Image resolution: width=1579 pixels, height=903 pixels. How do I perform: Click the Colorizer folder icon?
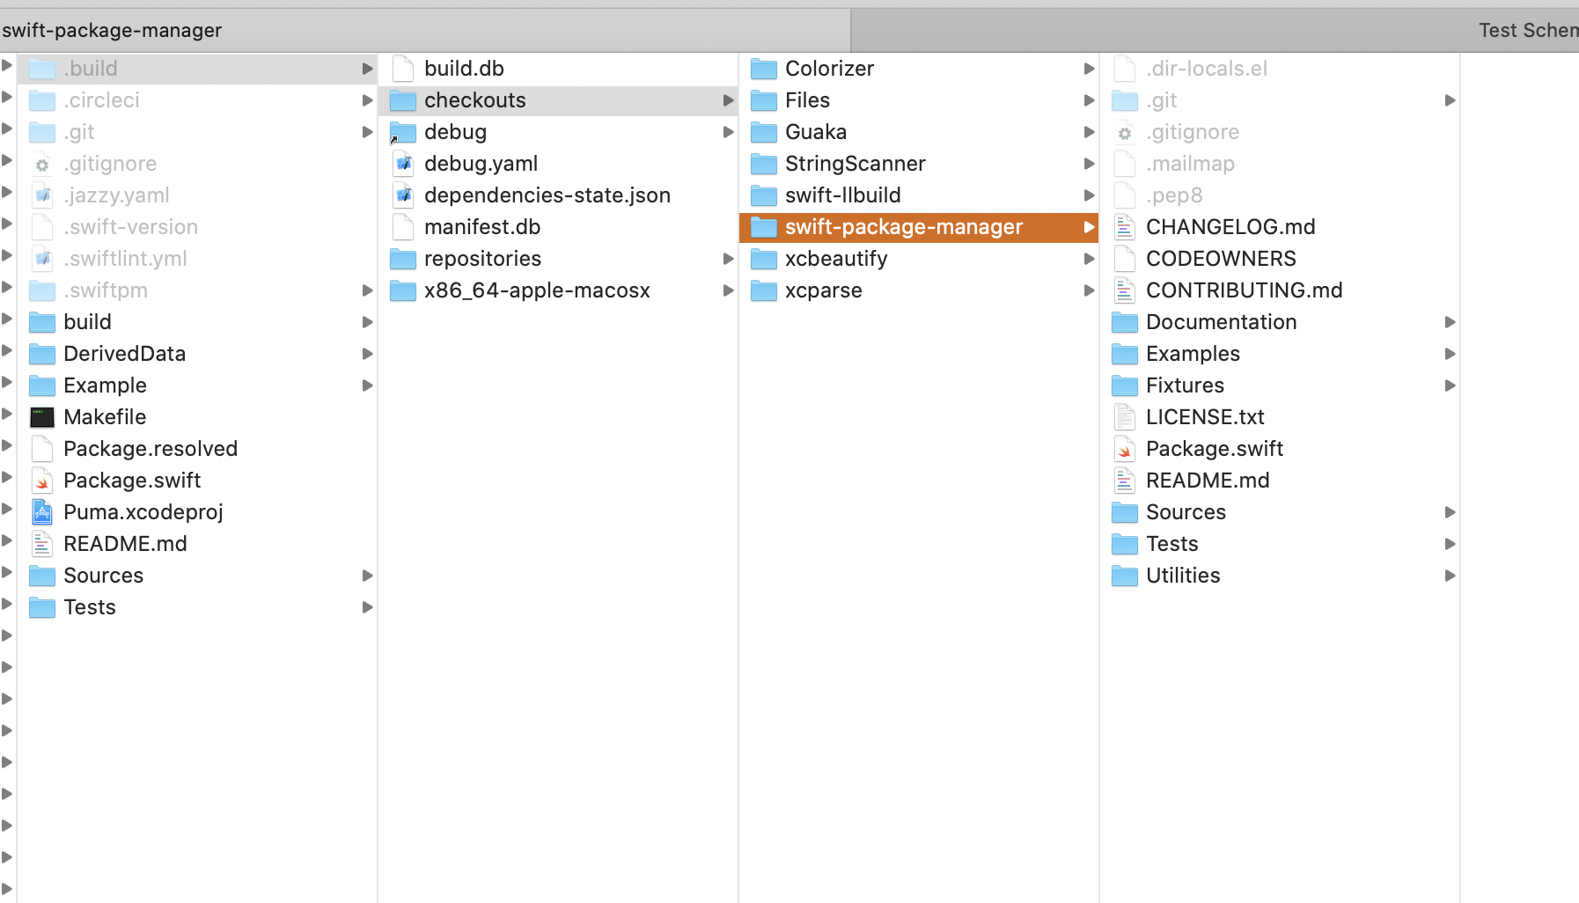764,69
